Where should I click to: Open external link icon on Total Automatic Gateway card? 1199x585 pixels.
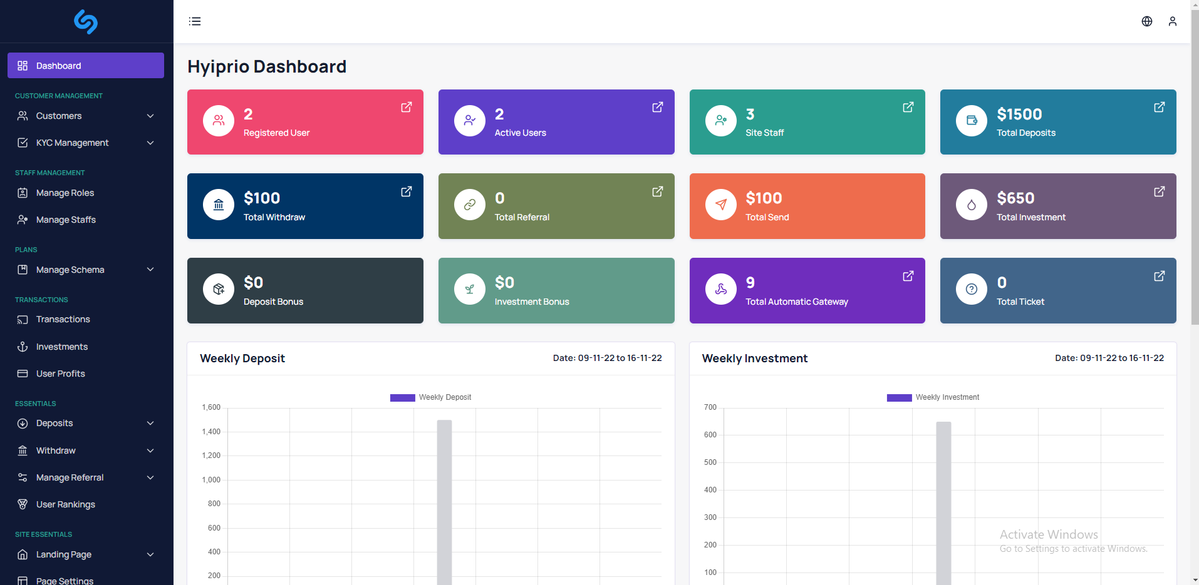coord(908,276)
